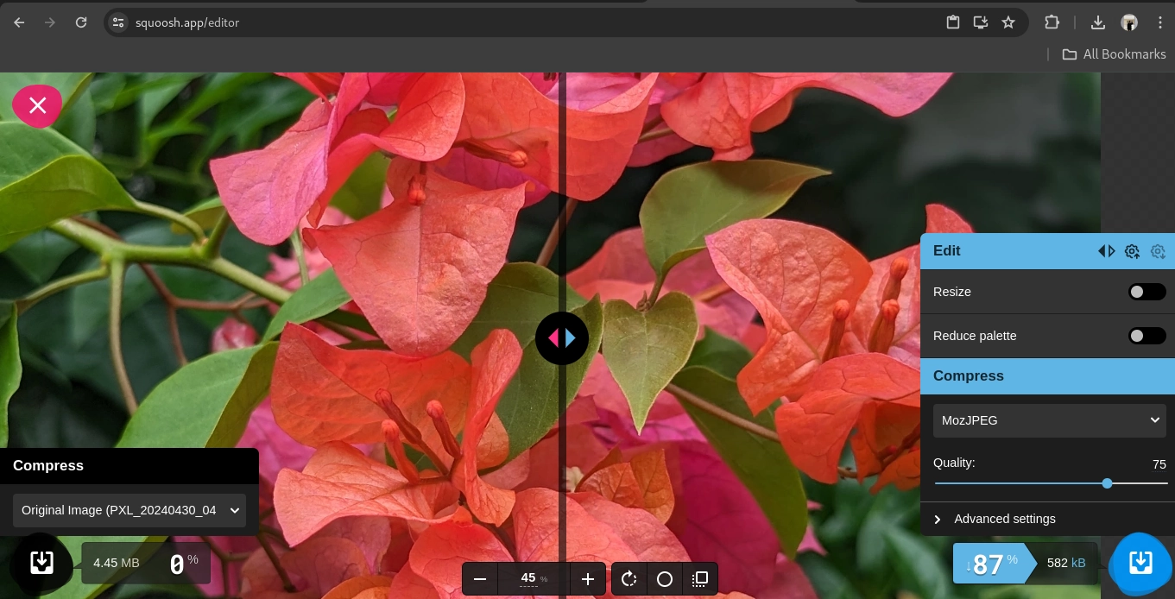Screen dimensions: 1175x599
Task: Toggle the background visibility icon
Action: click(700, 579)
